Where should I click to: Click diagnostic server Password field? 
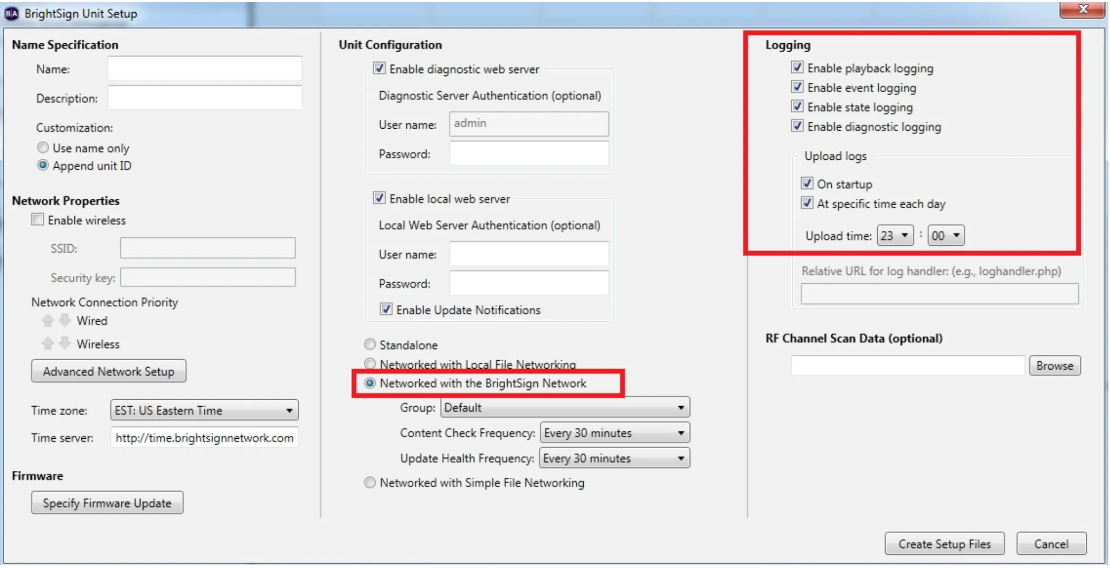[x=529, y=153]
